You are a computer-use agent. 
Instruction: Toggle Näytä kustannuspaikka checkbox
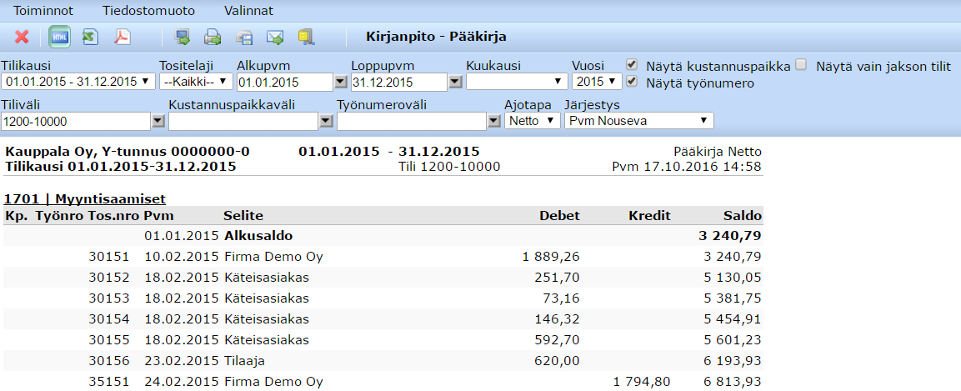point(633,64)
